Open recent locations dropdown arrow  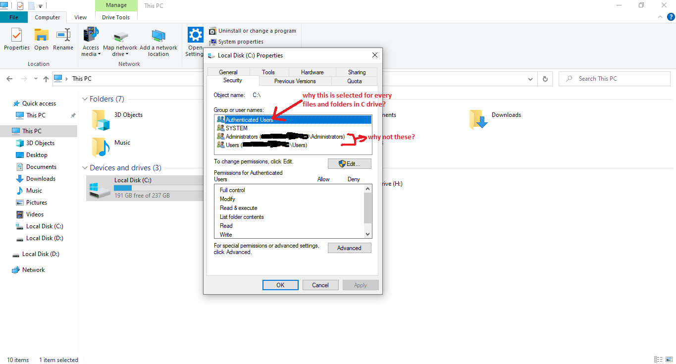pyautogui.click(x=36, y=79)
